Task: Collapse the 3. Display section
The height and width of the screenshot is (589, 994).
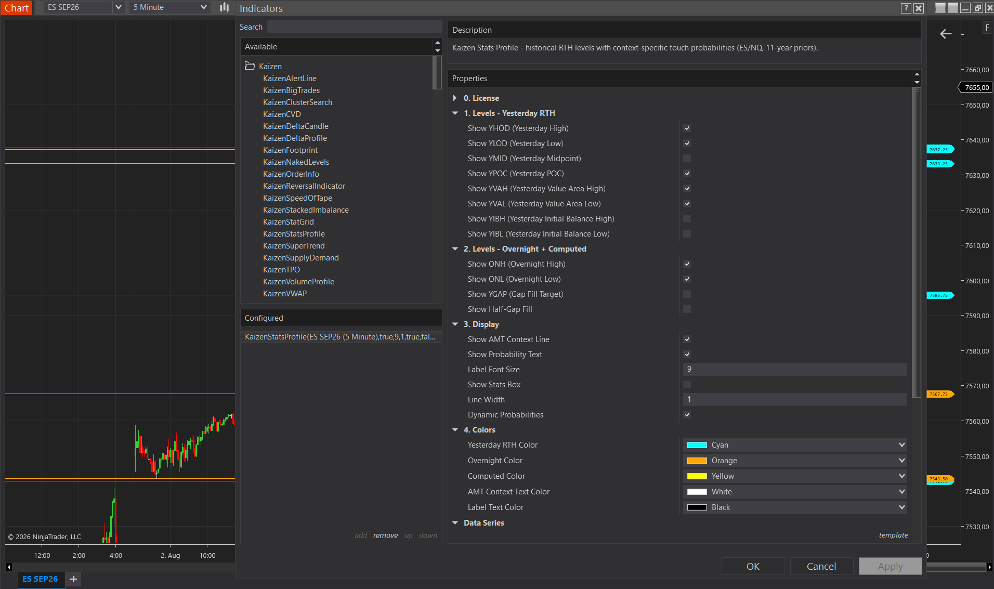Action: [x=455, y=324]
